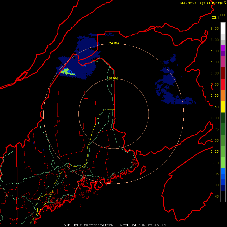Select the 4.00 legend value
Image resolution: width=227 pixels, height=227 pixels.
[x=215, y=62]
